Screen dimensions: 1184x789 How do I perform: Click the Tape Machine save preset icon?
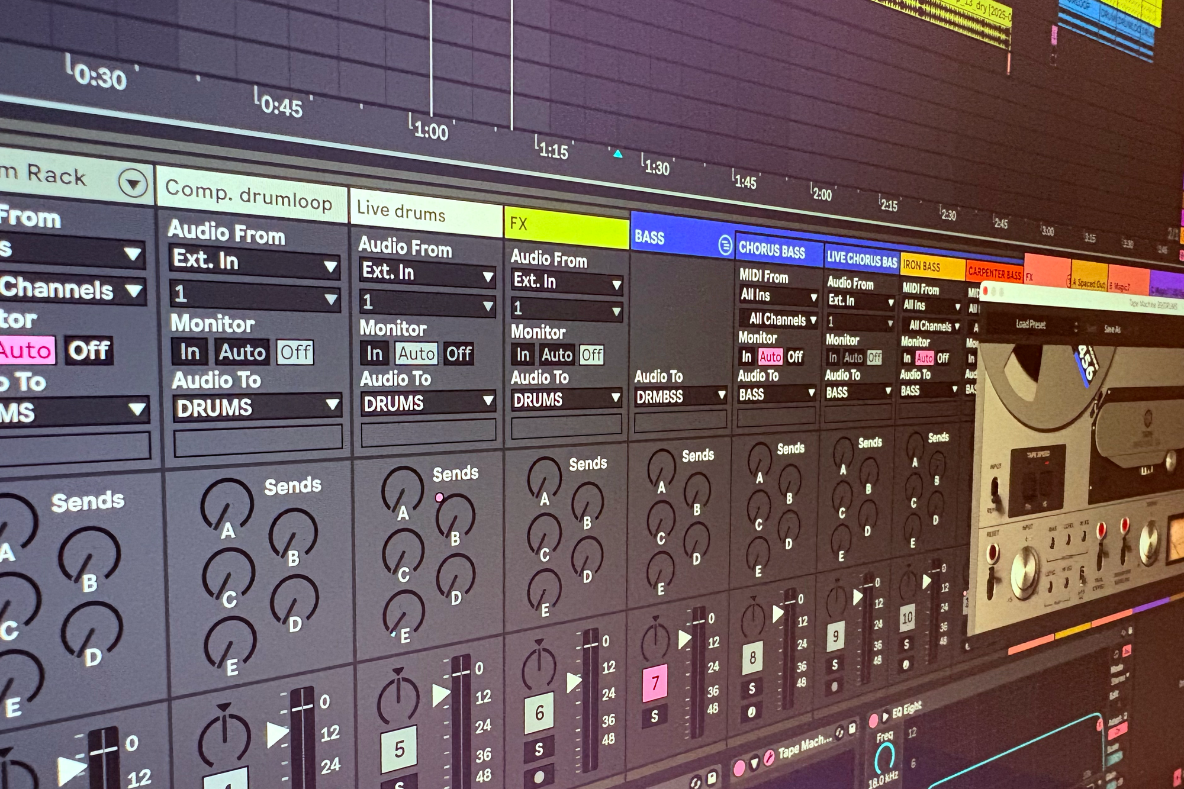pyautogui.click(x=852, y=728)
